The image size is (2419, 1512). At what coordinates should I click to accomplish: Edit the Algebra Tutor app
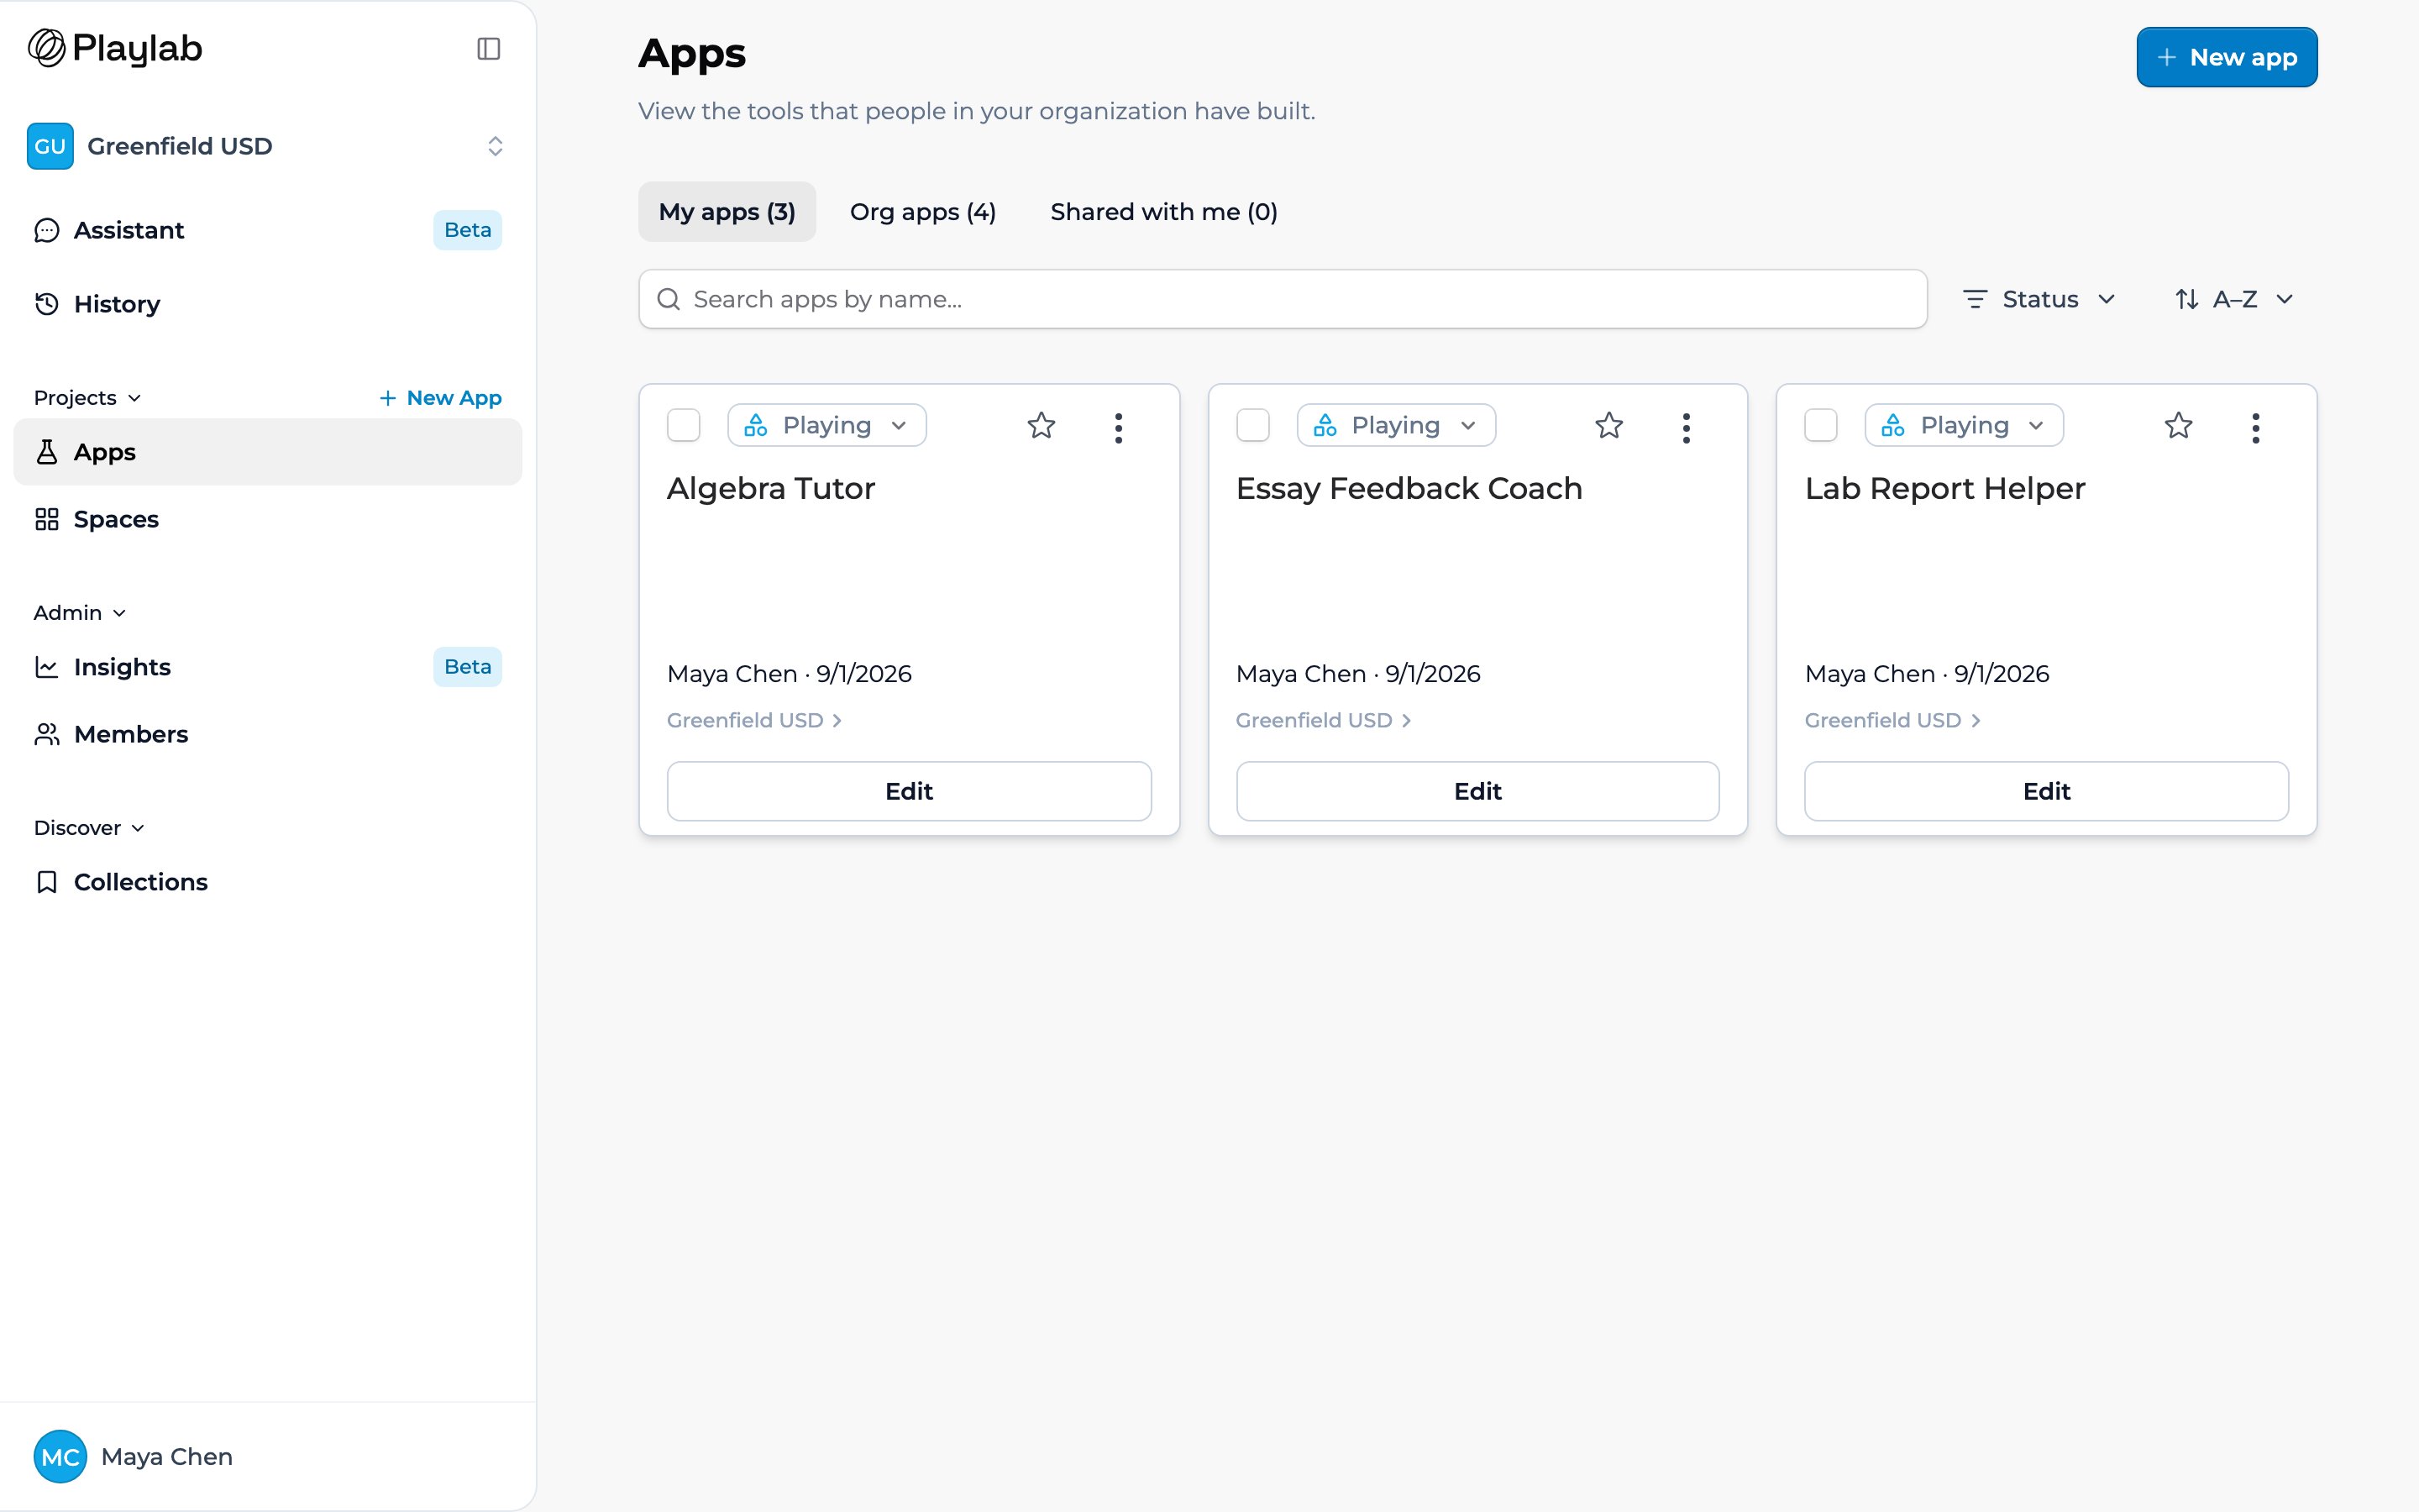909,791
